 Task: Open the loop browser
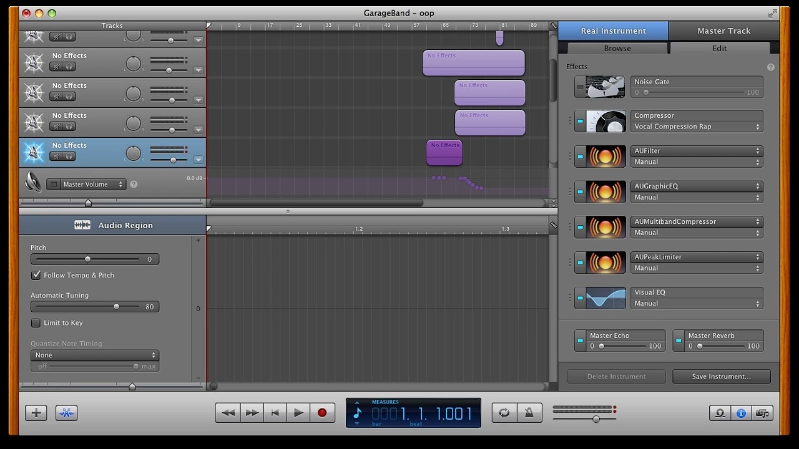coord(720,413)
